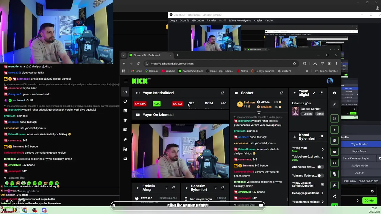Toggle the broadcast signal widget in right bar
This screenshot has height=214, width=381.
(335, 163)
